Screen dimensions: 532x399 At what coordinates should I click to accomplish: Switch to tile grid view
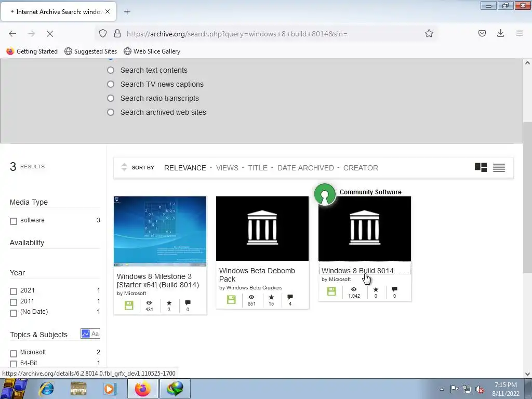[x=481, y=167]
